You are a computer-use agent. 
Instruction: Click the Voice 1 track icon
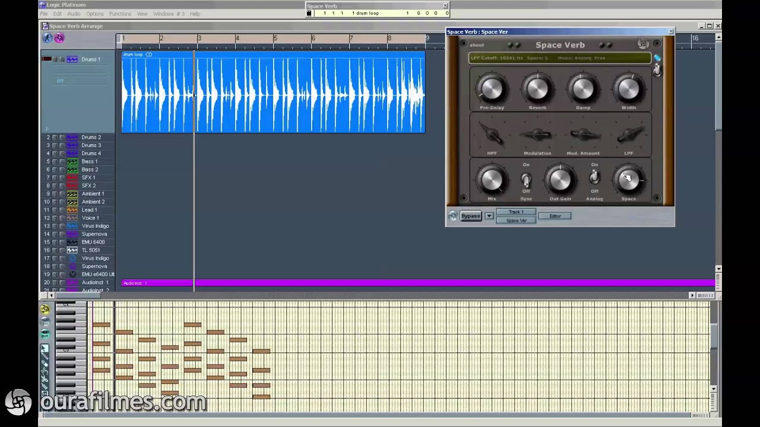[72, 218]
